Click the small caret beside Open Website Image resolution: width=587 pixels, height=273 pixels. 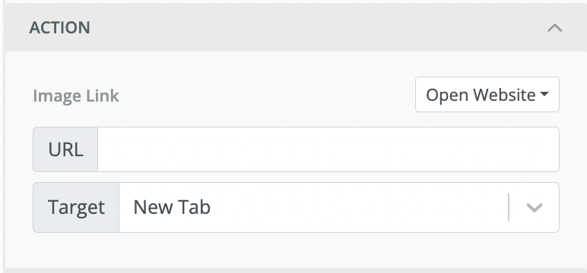click(544, 95)
